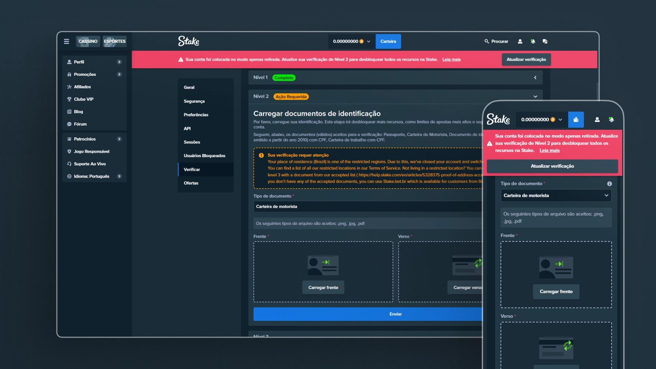Viewport: 656px width, 369px height.
Task: Open desktop Tipo de documento dropdown
Action: [368, 206]
